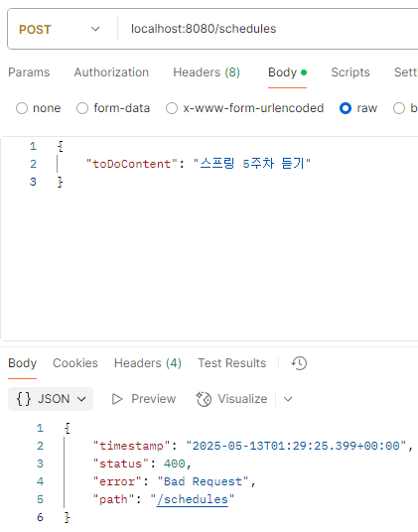Click the Preview button
418x532 pixels.
[144, 399]
